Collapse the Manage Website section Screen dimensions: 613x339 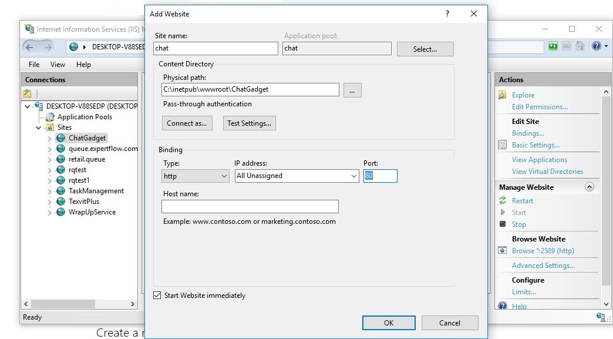pyautogui.click(x=590, y=187)
